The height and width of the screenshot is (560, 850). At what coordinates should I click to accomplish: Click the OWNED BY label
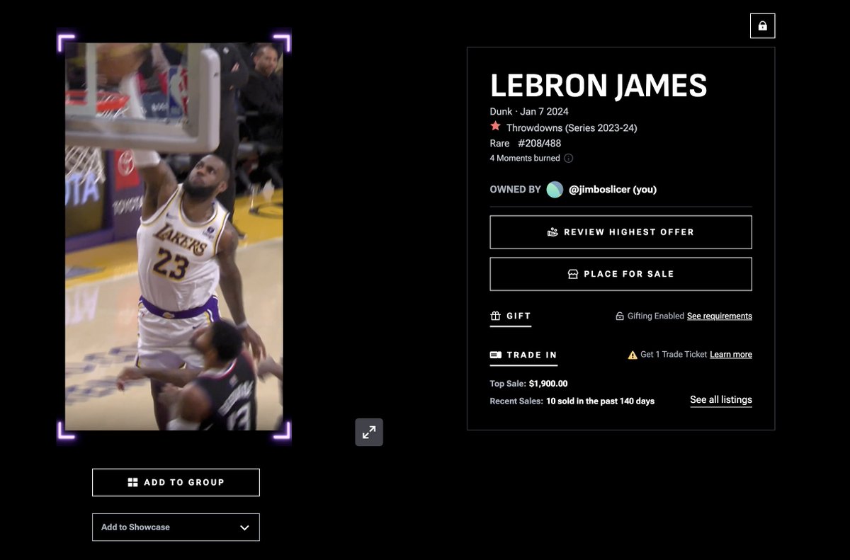click(x=515, y=190)
